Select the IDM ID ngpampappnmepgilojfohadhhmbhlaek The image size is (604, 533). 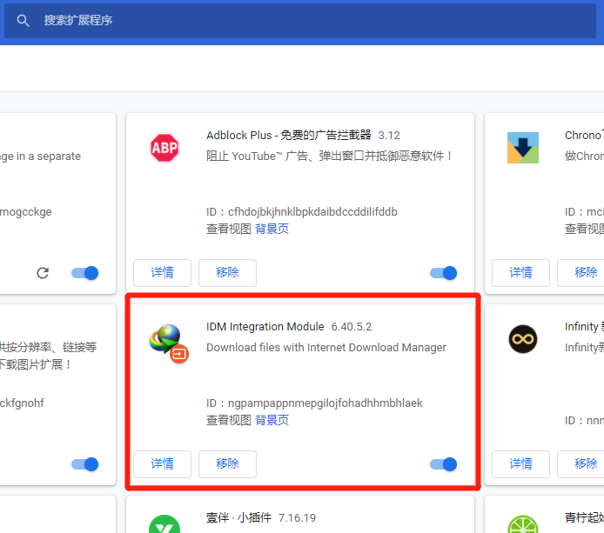(325, 403)
